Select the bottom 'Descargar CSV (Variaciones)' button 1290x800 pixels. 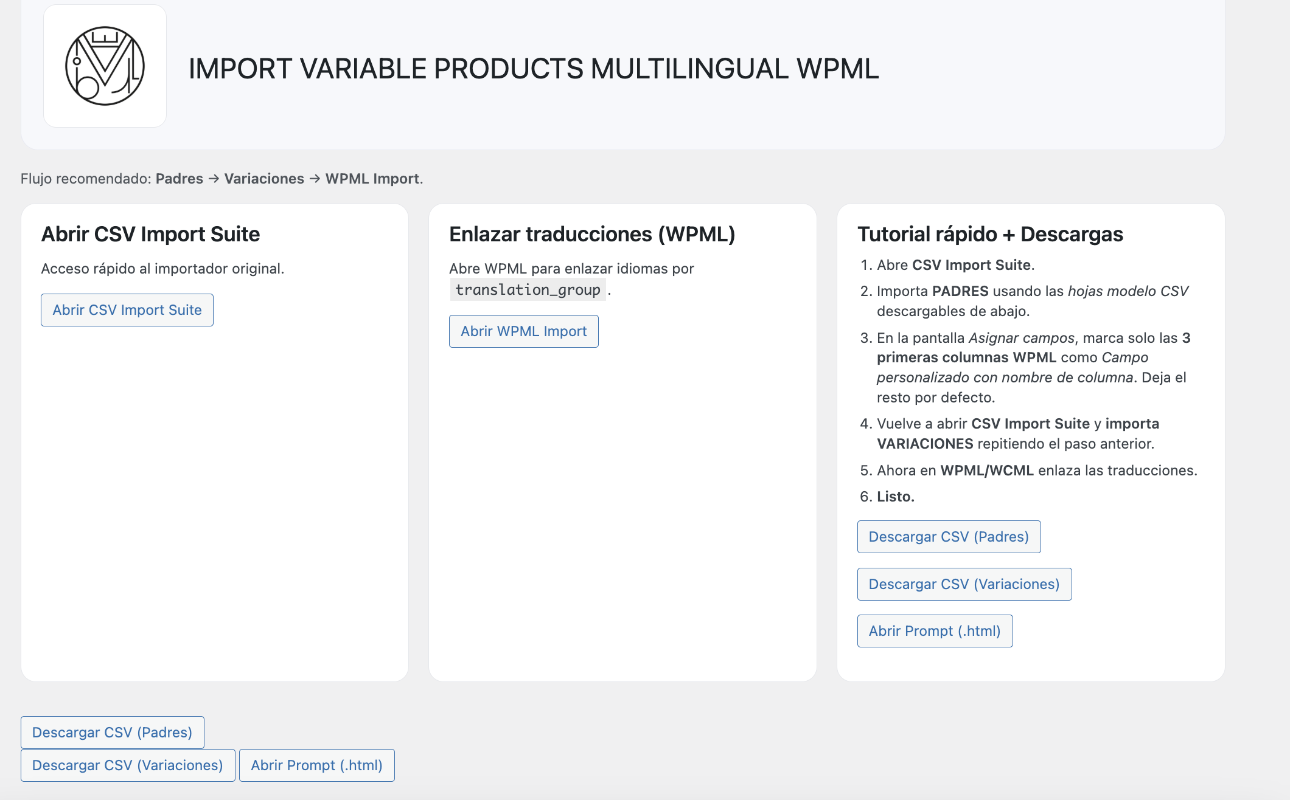pyautogui.click(x=128, y=765)
